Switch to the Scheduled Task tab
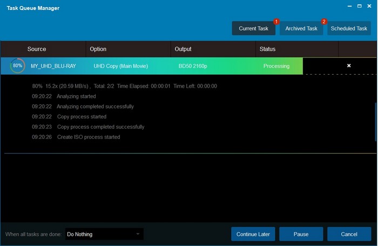 tap(349, 29)
